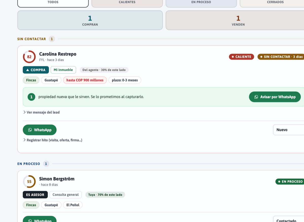Click Carolina Restrepo's score ring 82
Image resolution: width=304 pixels, height=222 pixels.
click(x=29, y=57)
